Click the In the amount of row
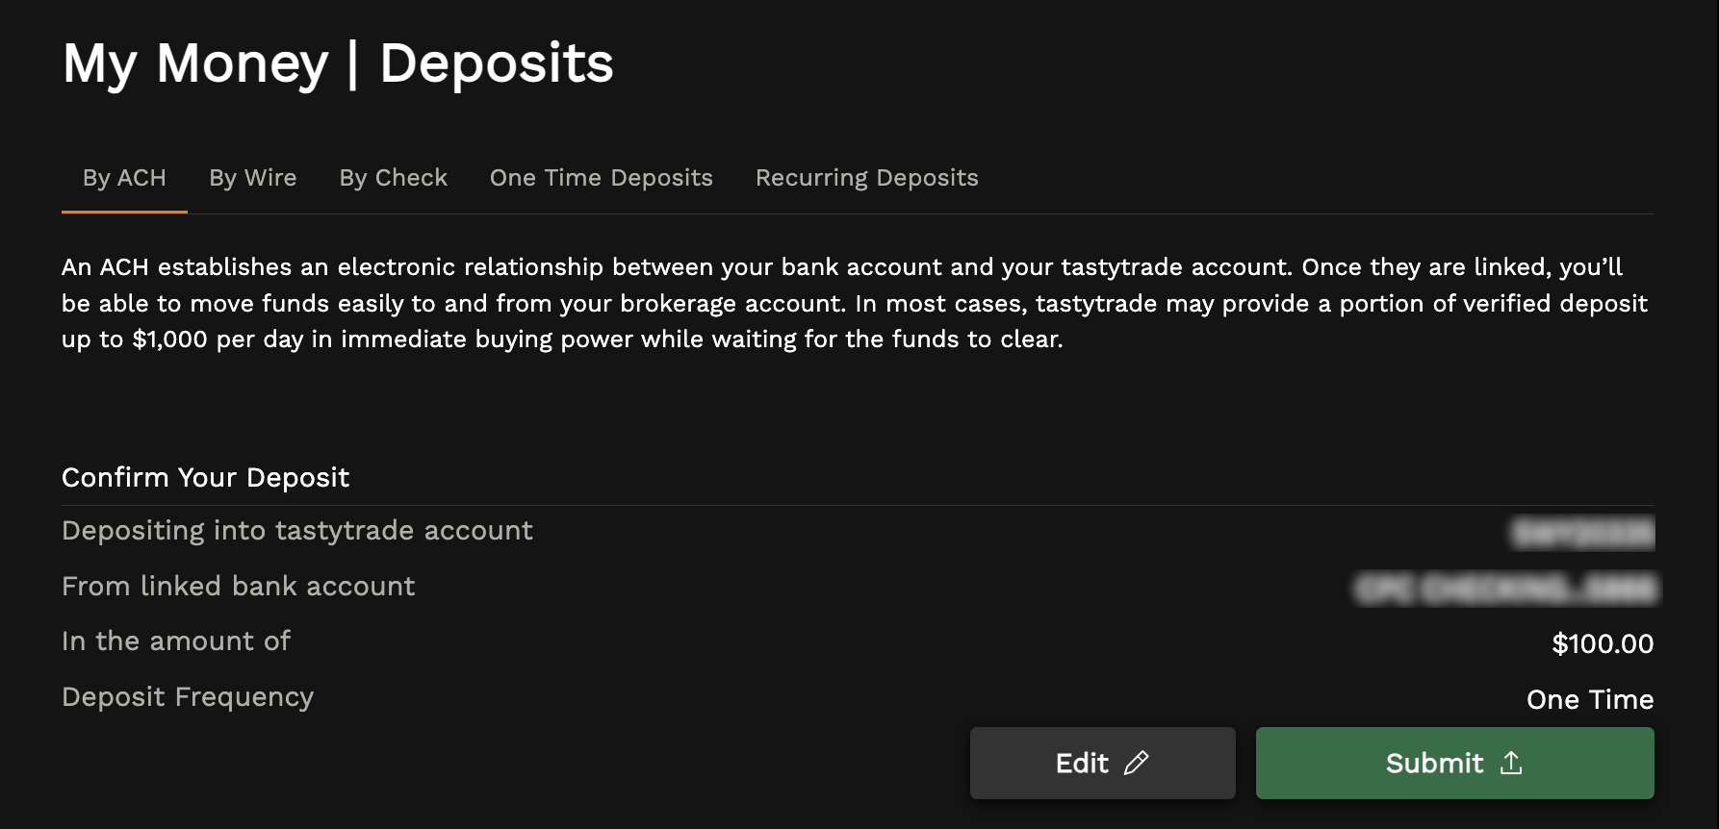The image size is (1719, 829). (x=176, y=641)
